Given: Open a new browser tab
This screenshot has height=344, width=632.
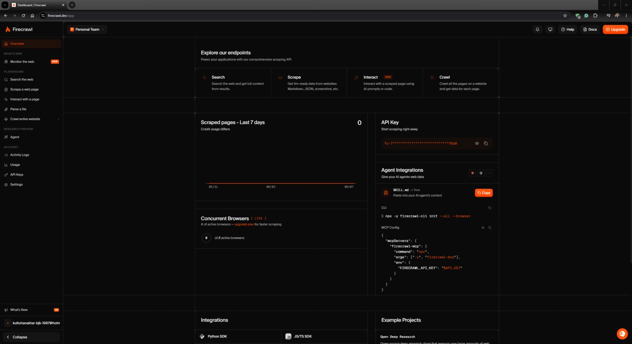Looking at the screenshot, I should [72, 5].
